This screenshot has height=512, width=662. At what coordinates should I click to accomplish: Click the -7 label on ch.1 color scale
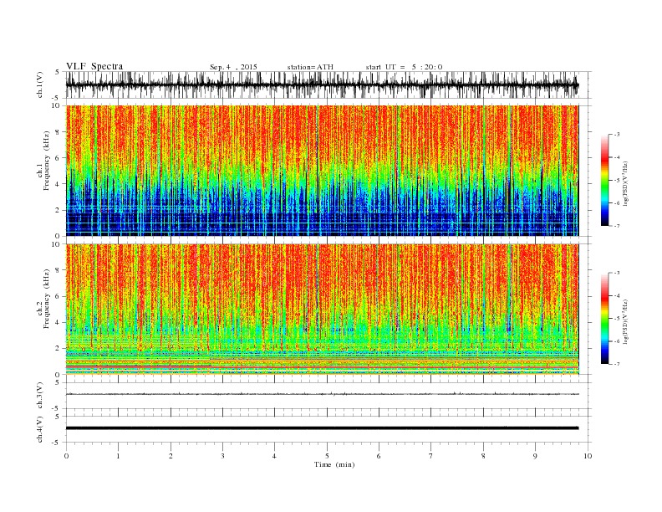tap(617, 226)
